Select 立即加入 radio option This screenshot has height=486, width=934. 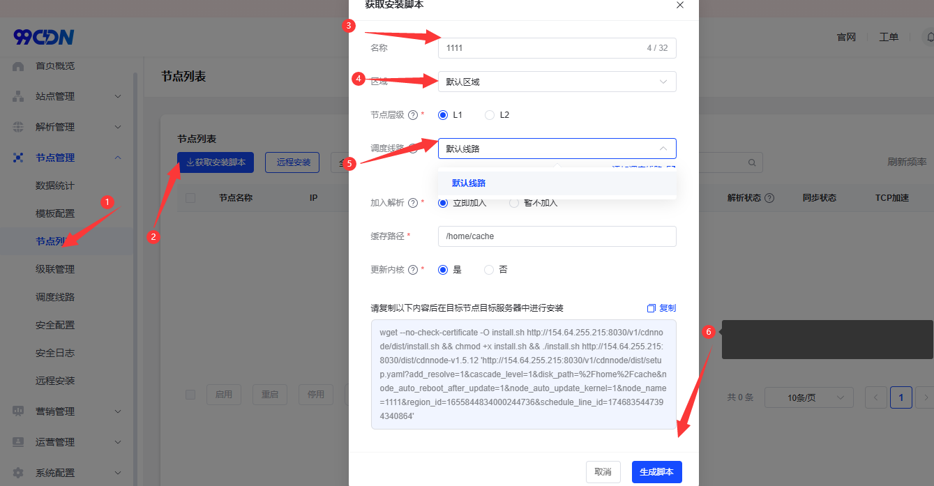pyautogui.click(x=443, y=203)
